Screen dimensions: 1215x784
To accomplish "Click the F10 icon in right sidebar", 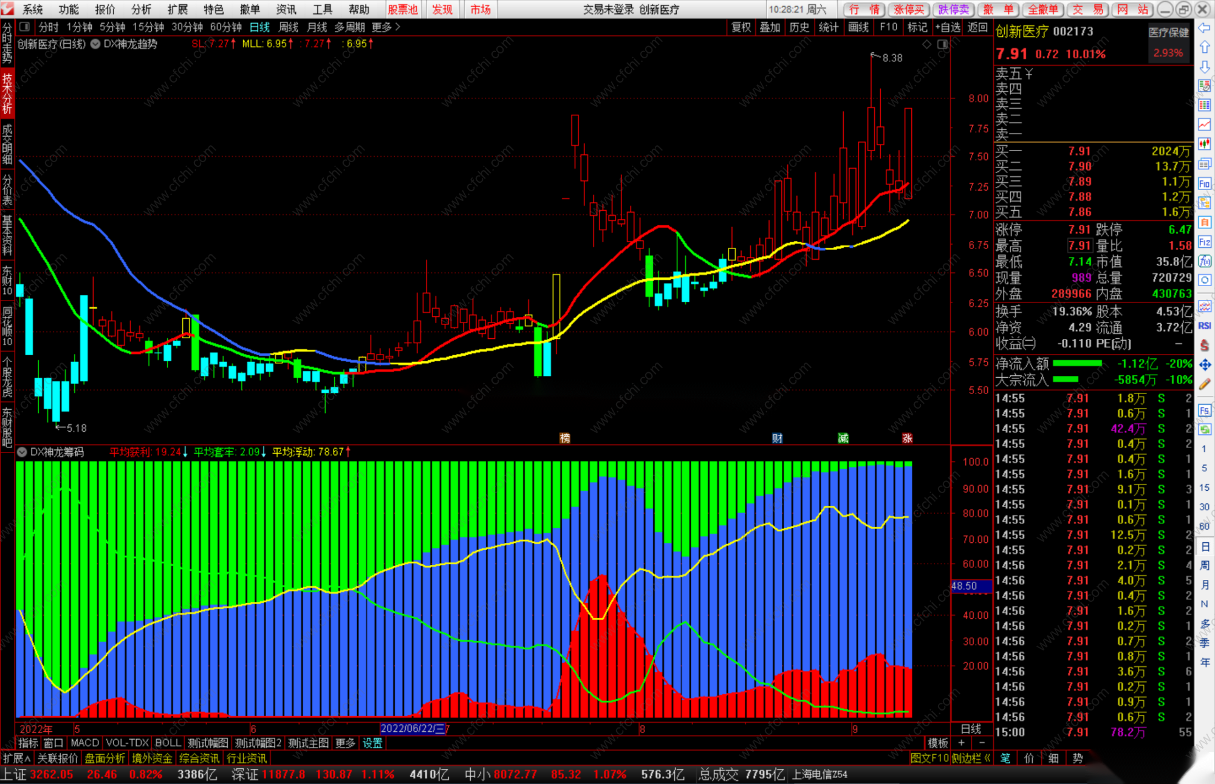I will coord(1205,183).
